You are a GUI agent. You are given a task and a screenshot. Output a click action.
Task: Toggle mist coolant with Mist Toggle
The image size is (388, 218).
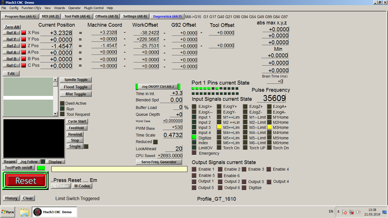coord(76,94)
